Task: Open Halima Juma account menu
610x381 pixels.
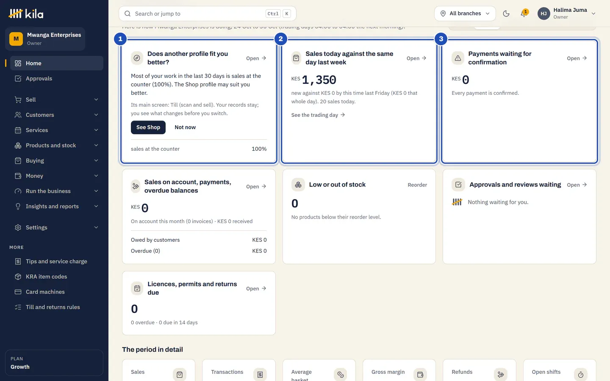Action: 567,14
